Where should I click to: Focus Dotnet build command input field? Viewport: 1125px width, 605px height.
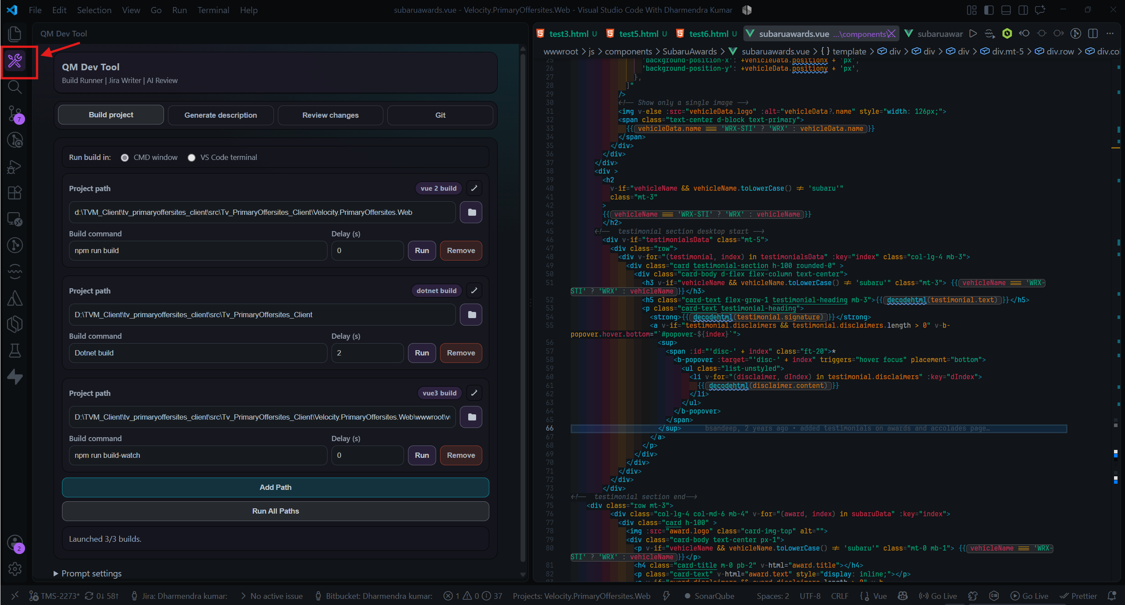pos(198,353)
